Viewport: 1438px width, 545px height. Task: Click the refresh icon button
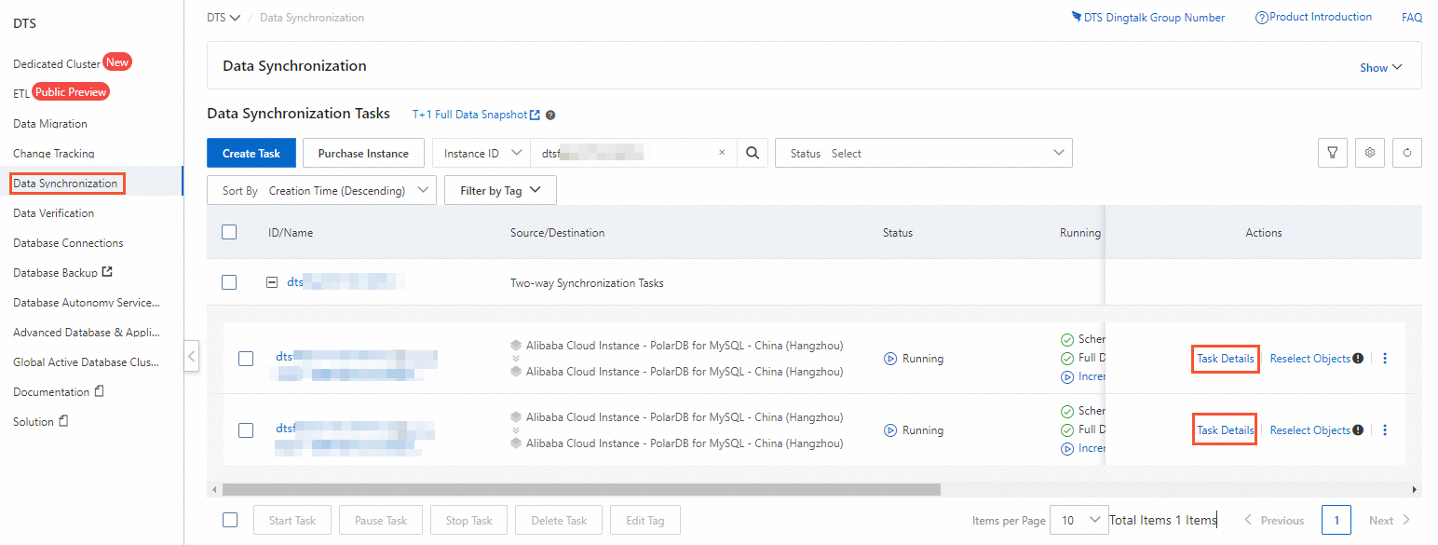point(1407,153)
